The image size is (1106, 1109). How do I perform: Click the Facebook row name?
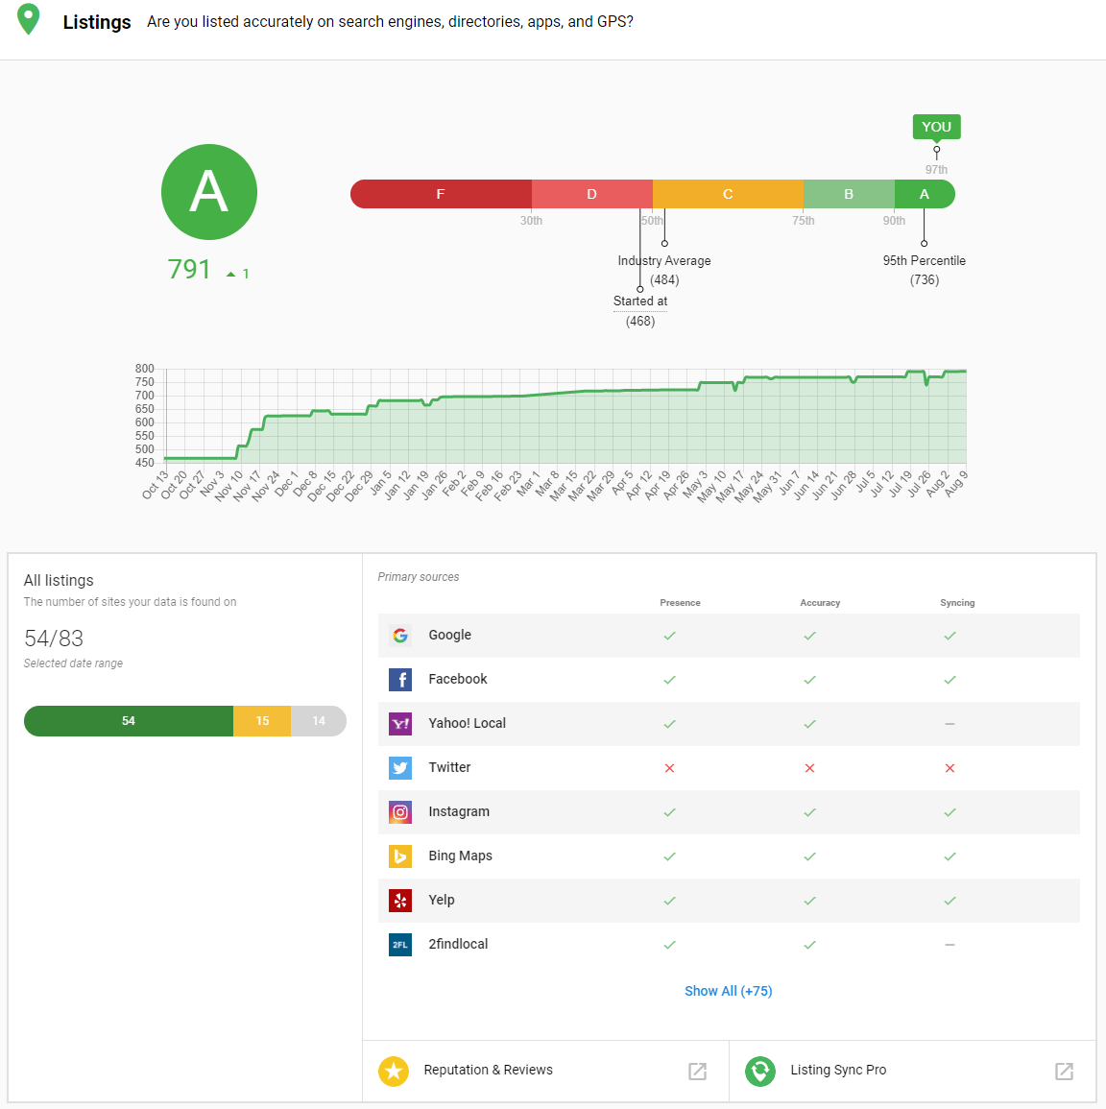[x=458, y=679]
